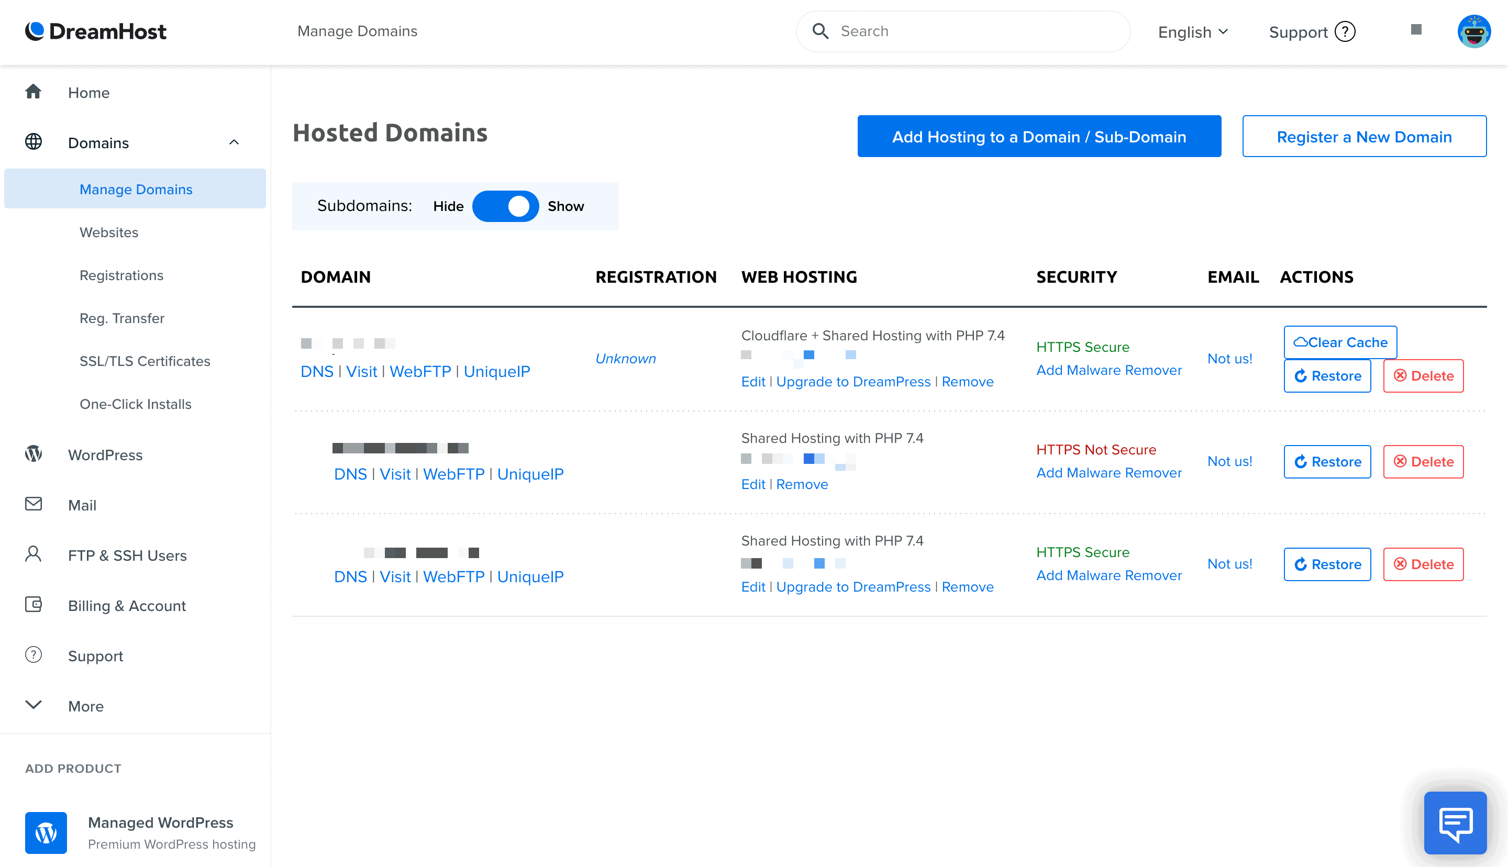Click WebFTP link in the third domain row
1508x867 pixels.
coord(453,576)
